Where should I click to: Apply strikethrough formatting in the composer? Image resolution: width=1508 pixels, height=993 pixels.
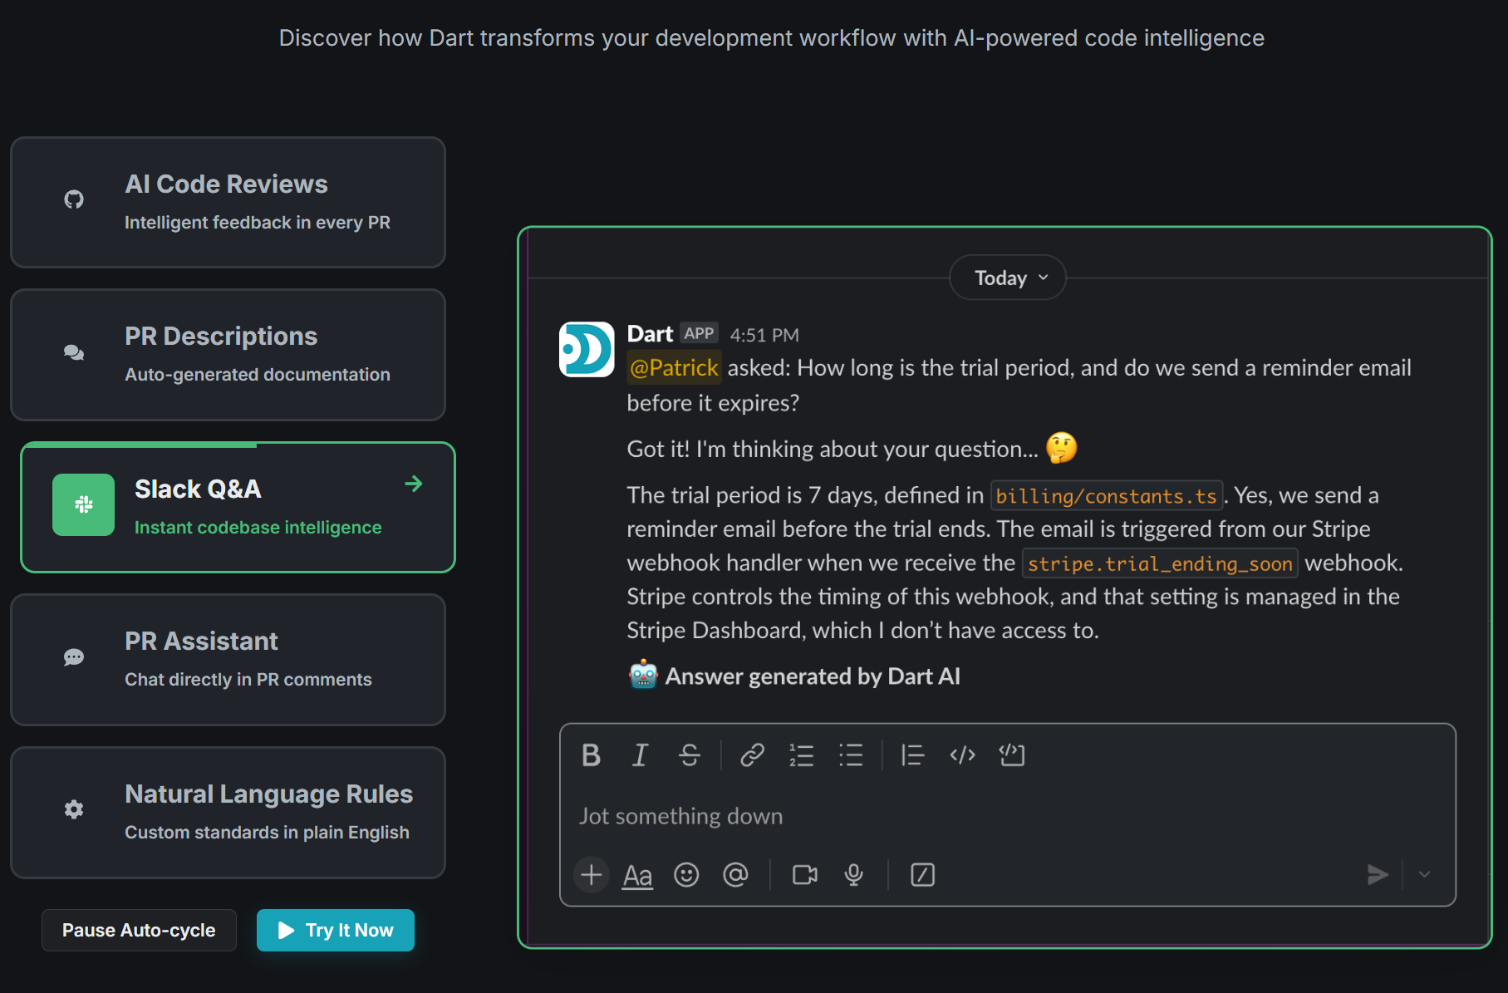pyautogui.click(x=690, y=755)
